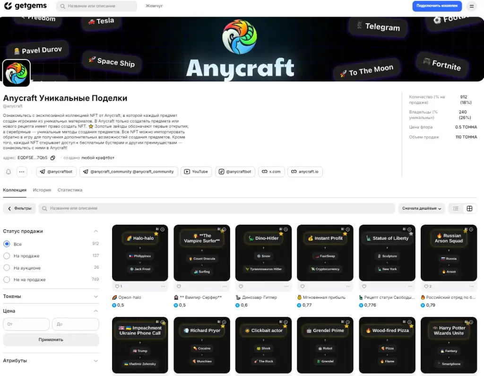Collapse the 'Статус продажи' filter section
The height and width of the screenshot is (376, 484).
point(95,231)
